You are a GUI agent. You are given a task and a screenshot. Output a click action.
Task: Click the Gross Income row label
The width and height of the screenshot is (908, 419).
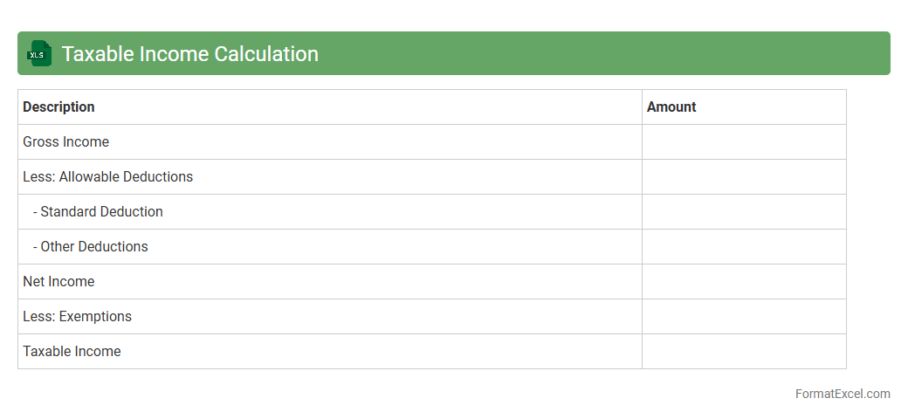pyautogui.click(x=65, y=142)
